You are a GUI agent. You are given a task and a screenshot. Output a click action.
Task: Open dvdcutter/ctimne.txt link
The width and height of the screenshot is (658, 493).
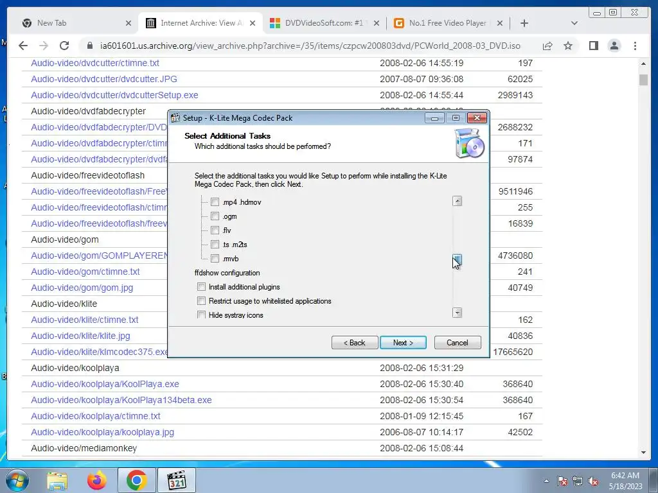(95, 63)
